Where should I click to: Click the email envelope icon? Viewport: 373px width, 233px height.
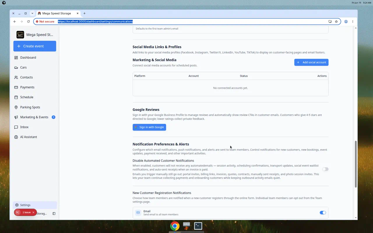138,213
